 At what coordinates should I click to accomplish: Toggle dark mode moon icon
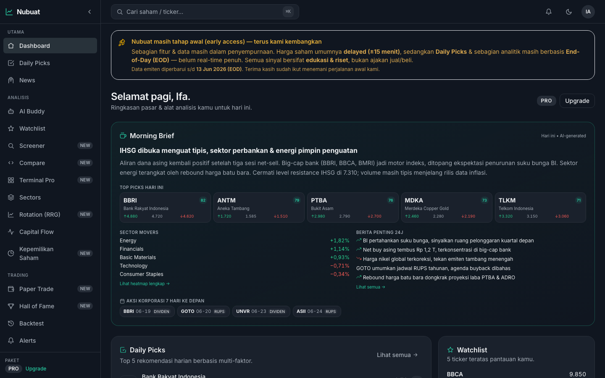(569, 12)
